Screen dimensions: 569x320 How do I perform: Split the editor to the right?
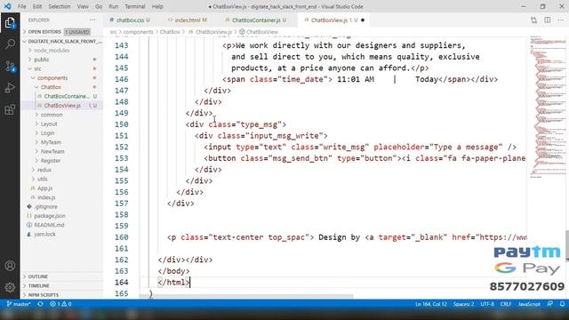(x=548, y=20)
